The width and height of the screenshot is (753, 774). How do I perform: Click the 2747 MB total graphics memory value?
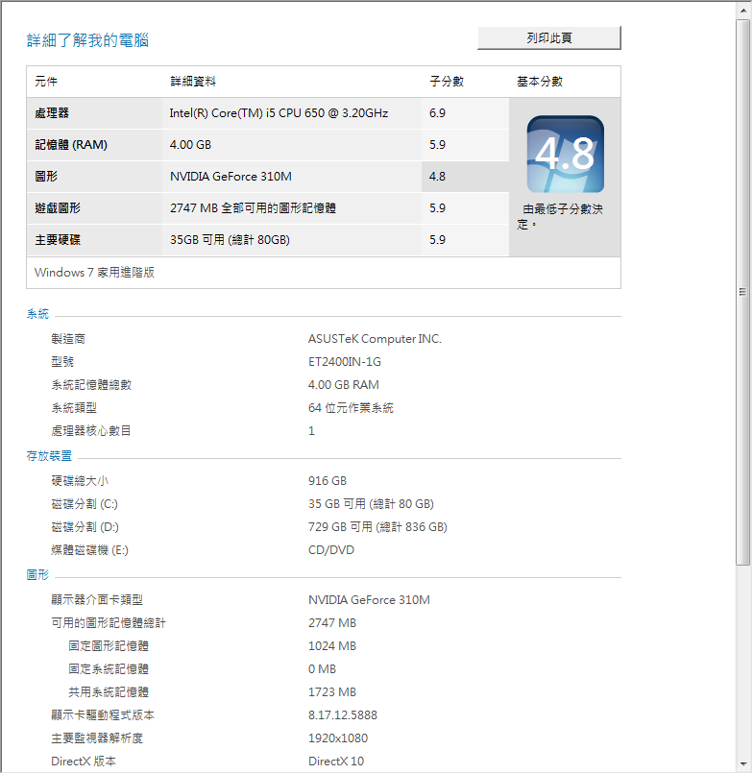tap(332, 623)
